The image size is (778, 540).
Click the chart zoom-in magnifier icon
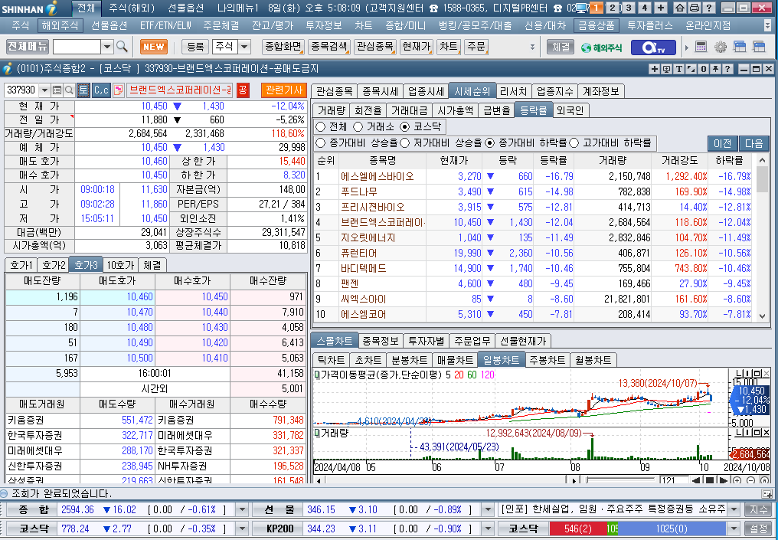tap(737, 480)
